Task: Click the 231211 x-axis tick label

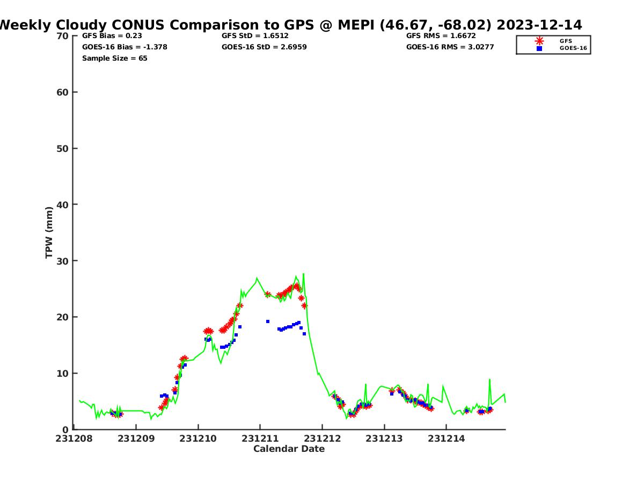Action: (260, 439)
